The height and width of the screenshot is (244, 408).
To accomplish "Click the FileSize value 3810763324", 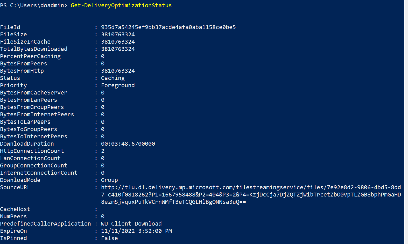I will click(x=118, y=35).
